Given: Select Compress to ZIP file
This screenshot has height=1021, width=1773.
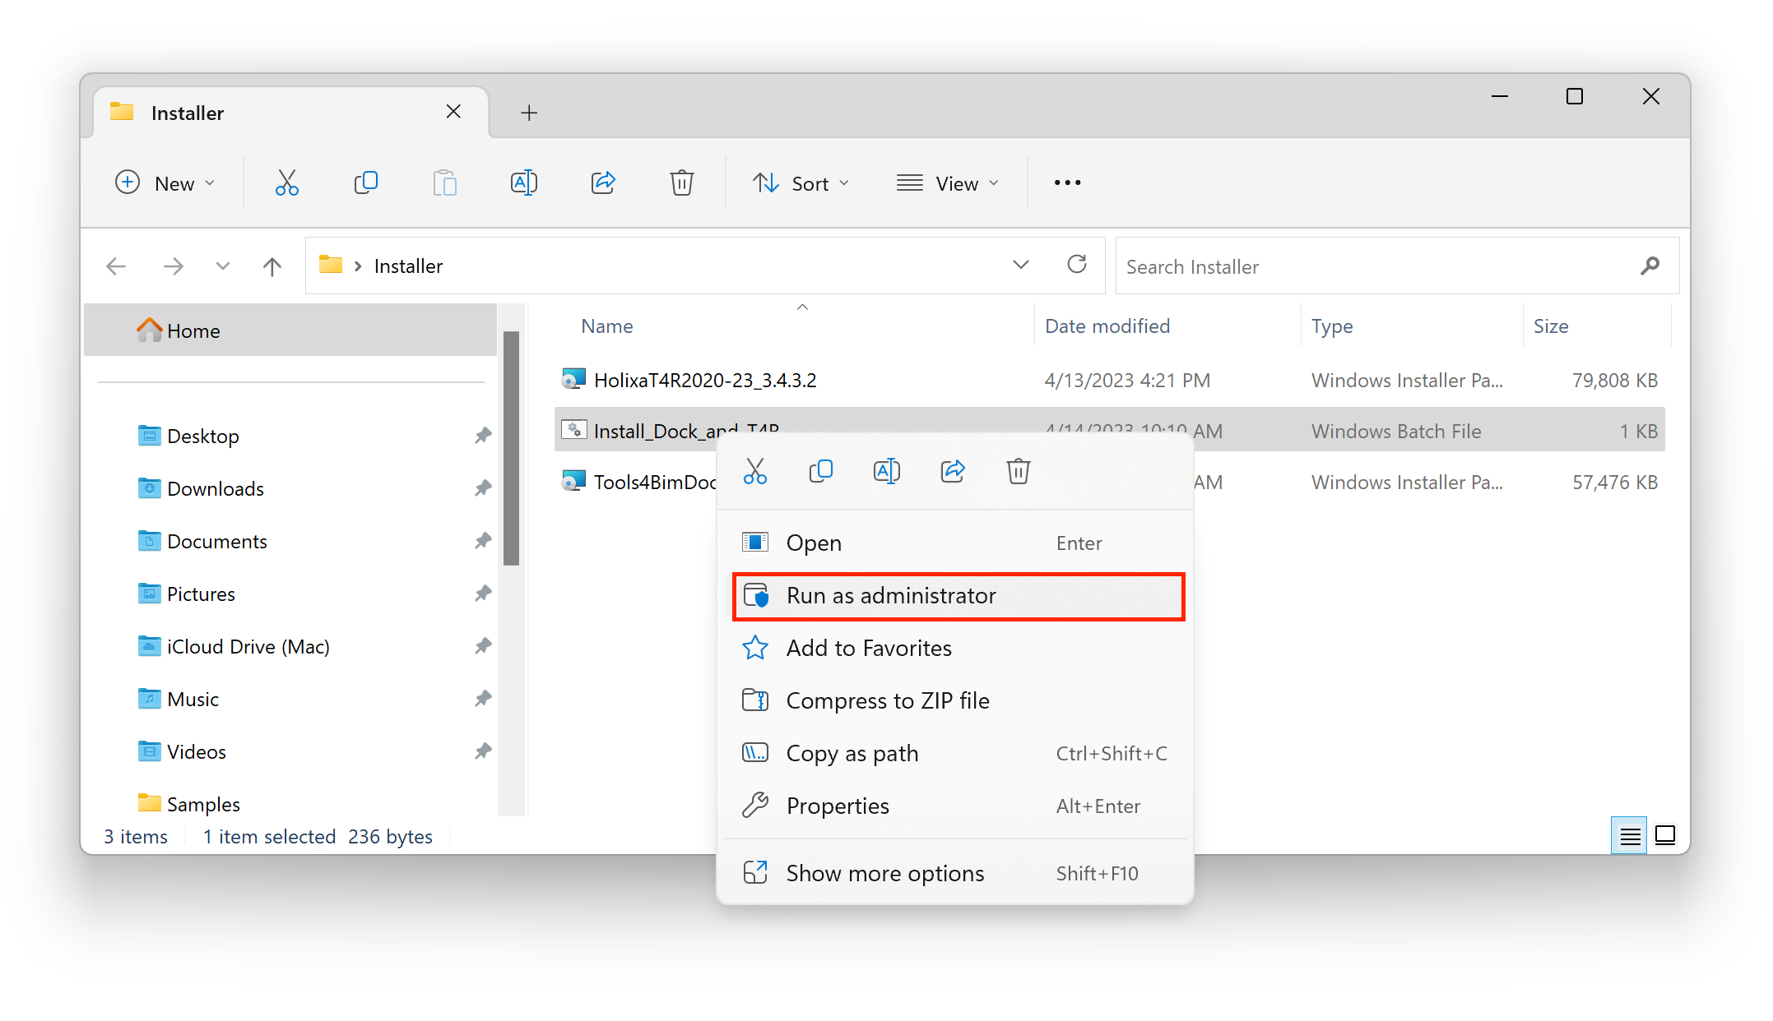Looking at the screenshot, I should (x=887, y=701).
